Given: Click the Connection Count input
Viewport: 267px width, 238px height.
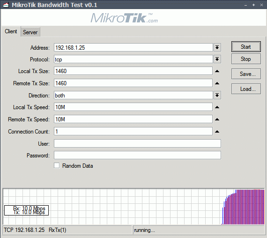Looking at the screenshot, I should tap(133, 131).
